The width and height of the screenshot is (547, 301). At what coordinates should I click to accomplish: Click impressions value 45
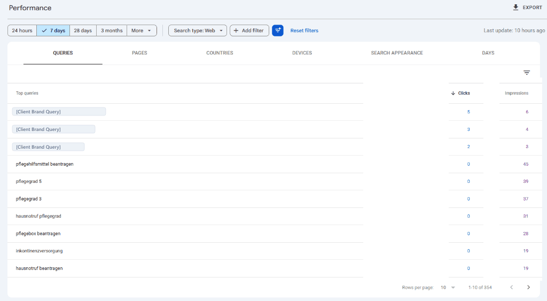coord(526,164)
